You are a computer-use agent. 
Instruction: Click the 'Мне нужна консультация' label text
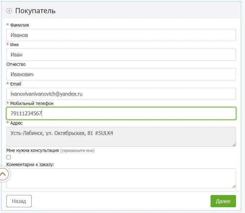coord(33,150)
